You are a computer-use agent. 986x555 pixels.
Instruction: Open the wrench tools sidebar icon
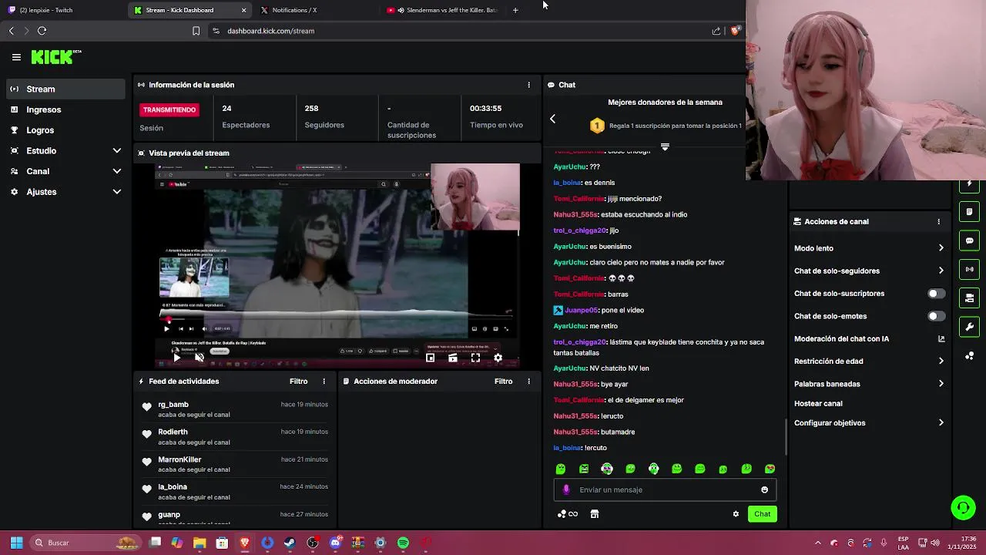coord(970,327)
